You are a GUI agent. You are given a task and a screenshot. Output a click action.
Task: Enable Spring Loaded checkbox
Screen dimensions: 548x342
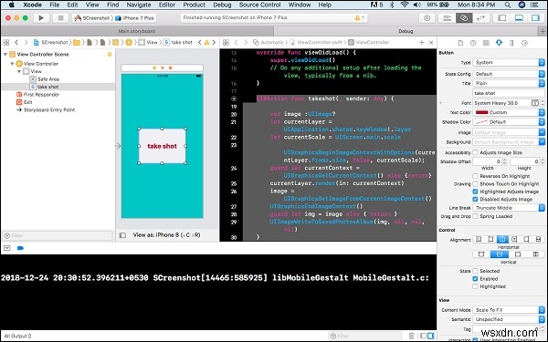[x=475, y=216]
